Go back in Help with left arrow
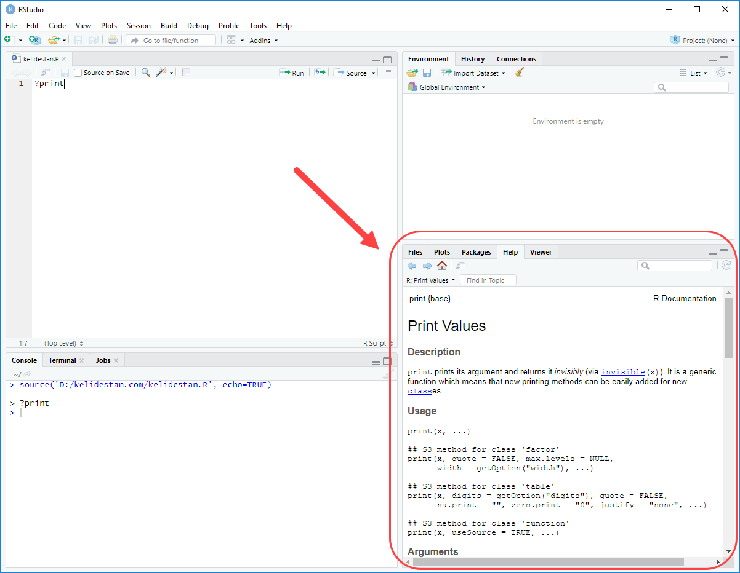 pos(412,266)
